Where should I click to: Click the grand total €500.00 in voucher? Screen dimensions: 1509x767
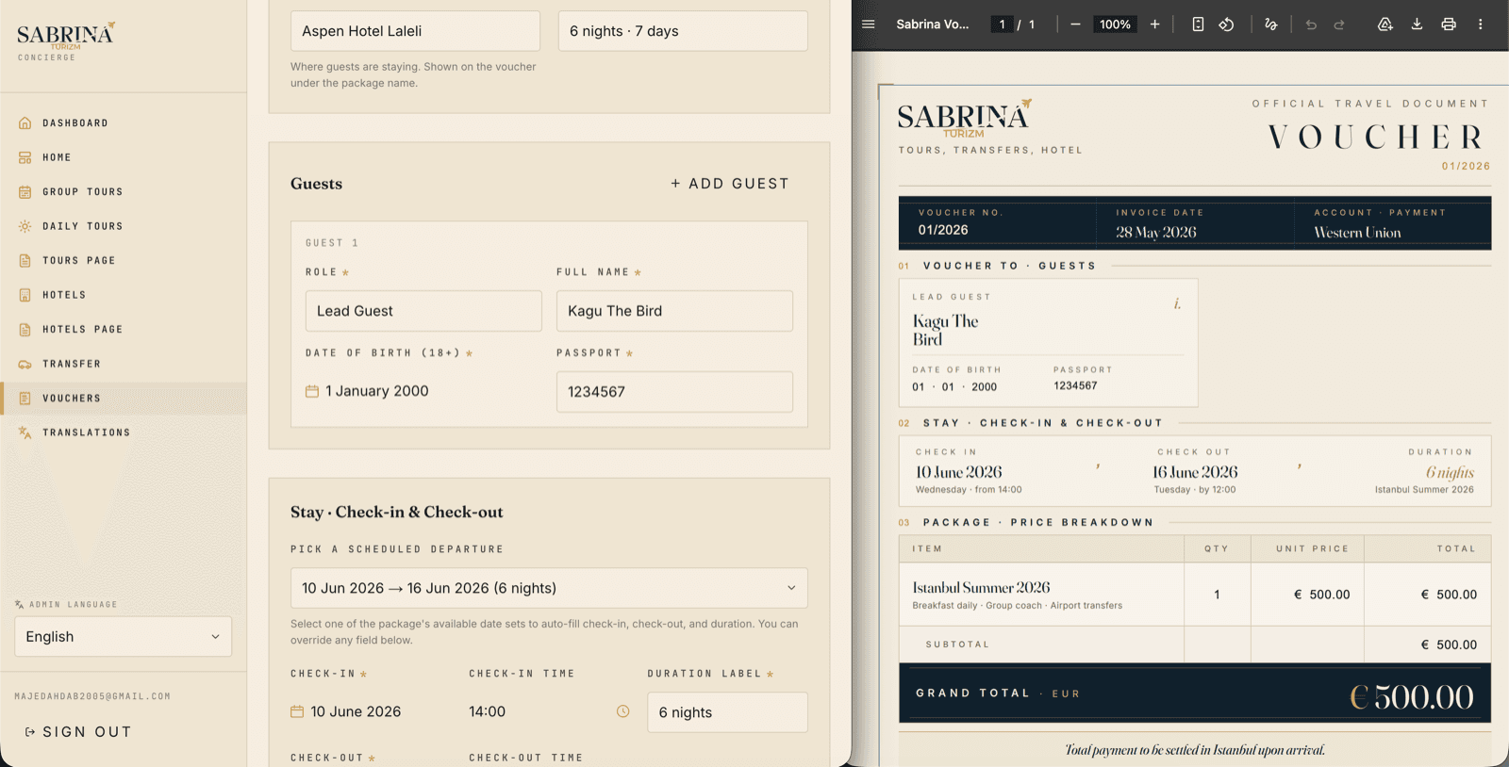point(1411,696)
